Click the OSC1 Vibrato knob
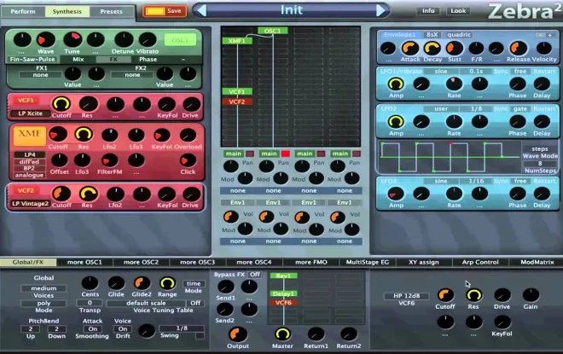 click(x=148, y=39)
